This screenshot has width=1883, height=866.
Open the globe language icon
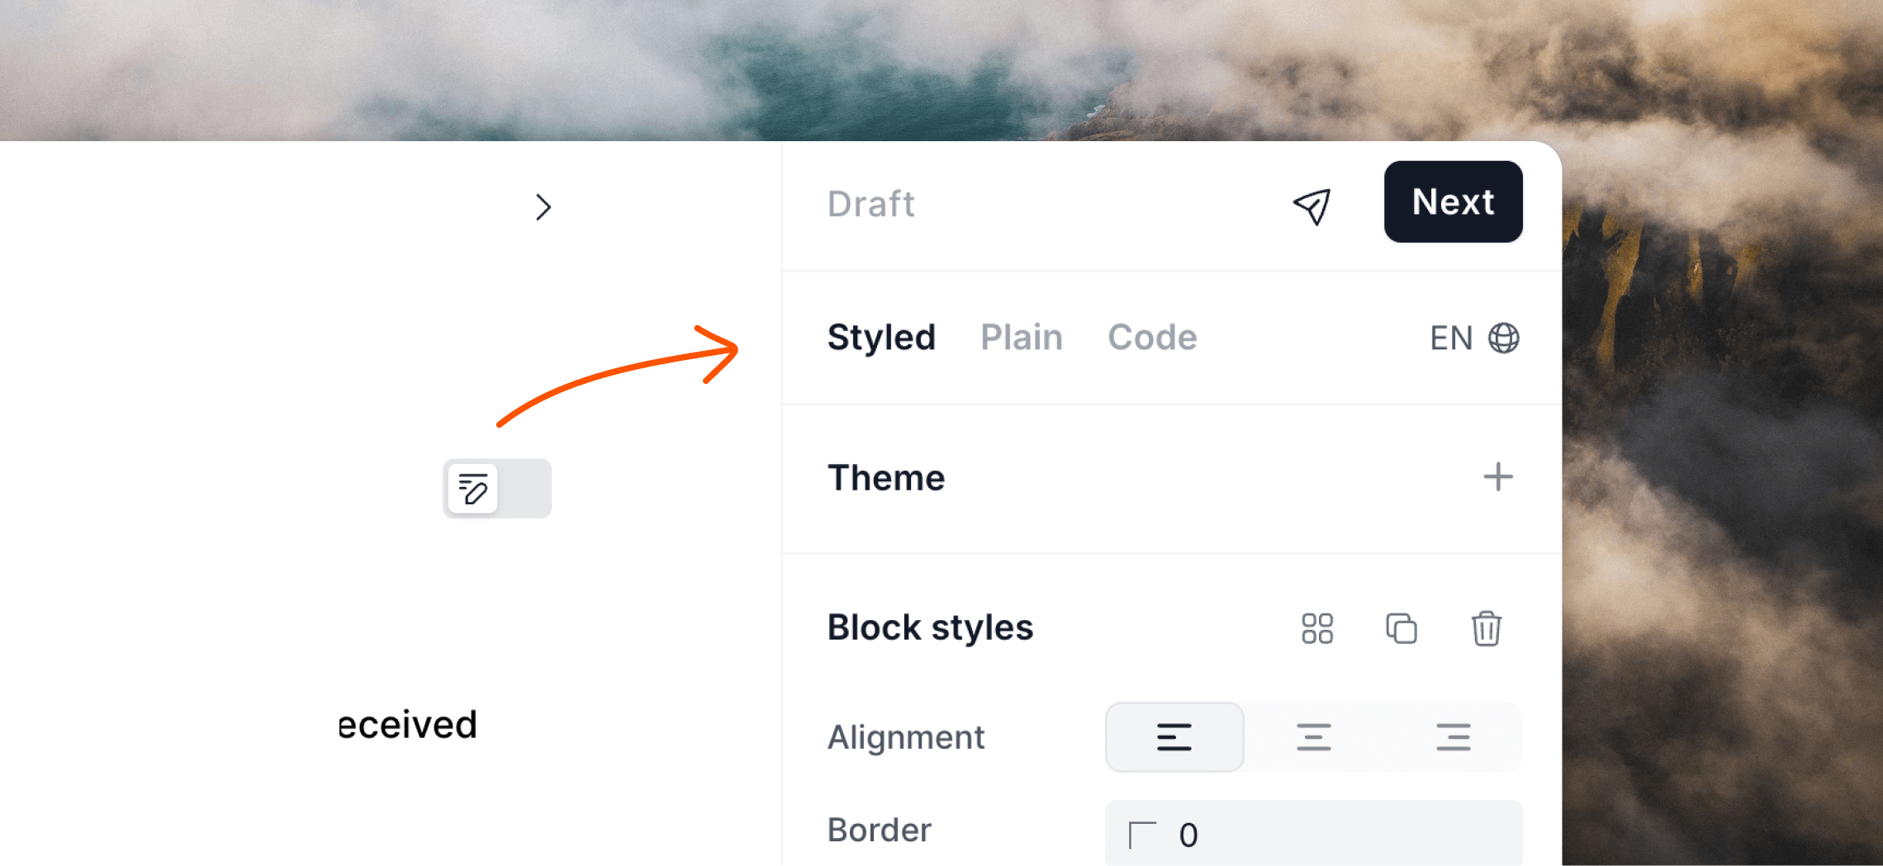tap(1503, 338)
